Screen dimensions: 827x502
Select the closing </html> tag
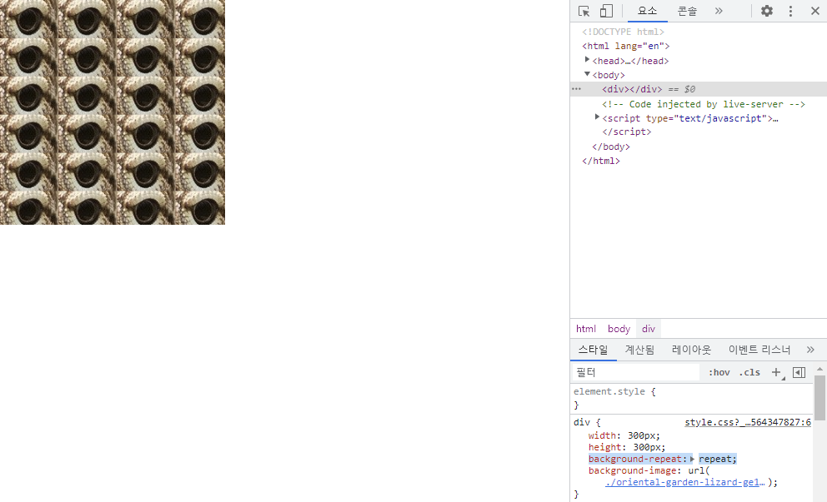coord(601,161)
